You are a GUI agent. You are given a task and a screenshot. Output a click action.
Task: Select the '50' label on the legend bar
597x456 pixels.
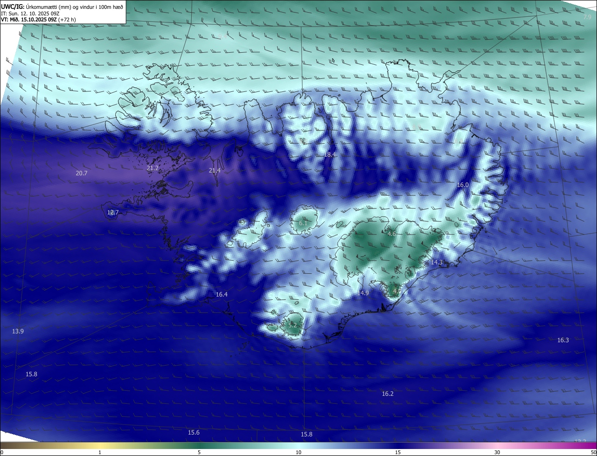coord(593,452)
